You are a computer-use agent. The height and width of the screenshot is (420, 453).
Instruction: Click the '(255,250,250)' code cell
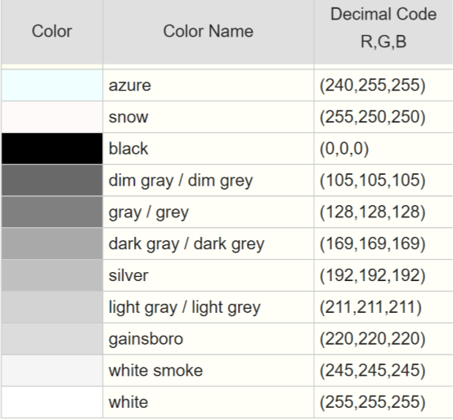383,117
